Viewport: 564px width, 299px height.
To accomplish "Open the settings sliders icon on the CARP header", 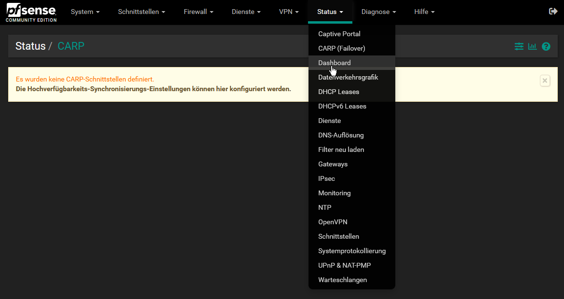I will pos(519,46).
